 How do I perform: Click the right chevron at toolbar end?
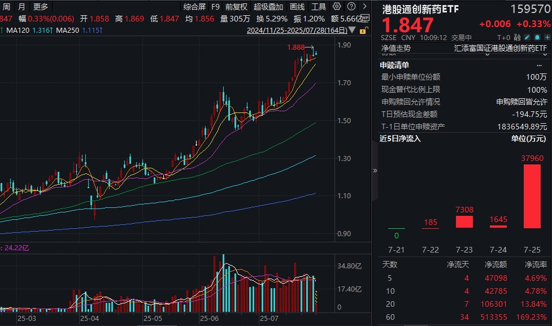click(x=364, y=6)
